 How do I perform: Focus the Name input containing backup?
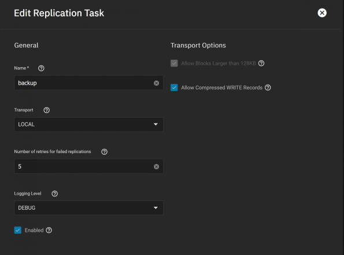[x=83, y=83]
